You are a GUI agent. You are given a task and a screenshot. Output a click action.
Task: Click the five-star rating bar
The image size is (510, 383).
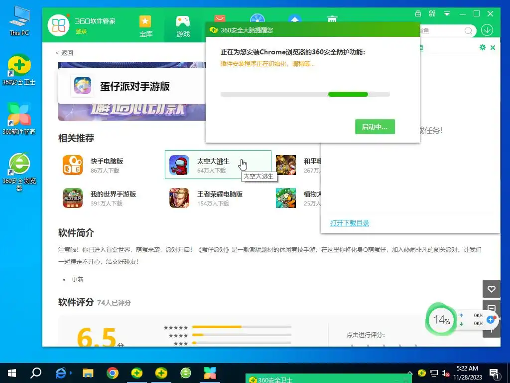pyautogui.click(x=242, y=327)
